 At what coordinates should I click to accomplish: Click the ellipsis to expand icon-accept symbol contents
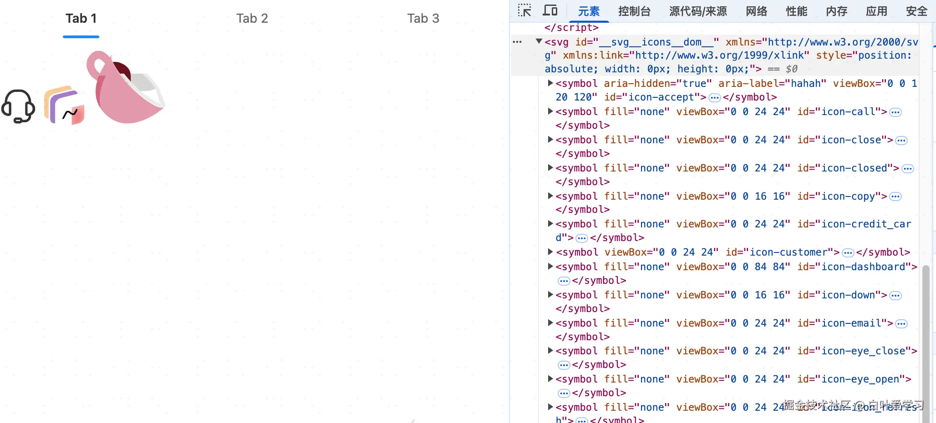[x=714, y=97]
